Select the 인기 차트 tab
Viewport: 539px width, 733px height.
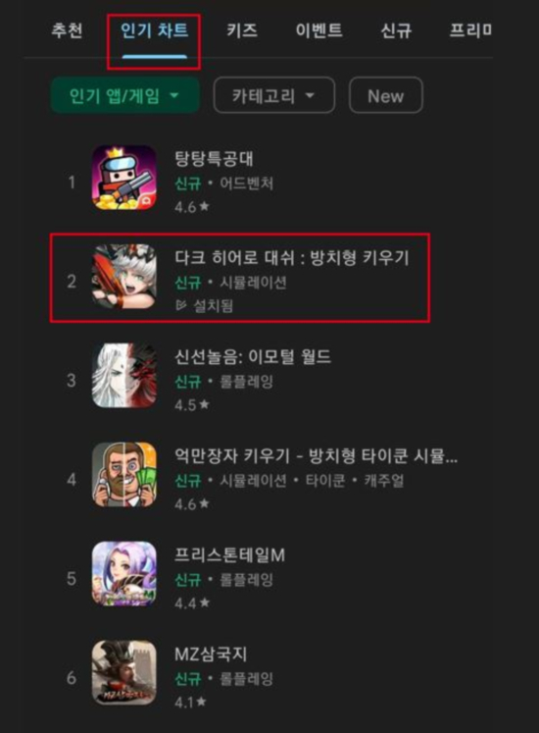[155, 30]
